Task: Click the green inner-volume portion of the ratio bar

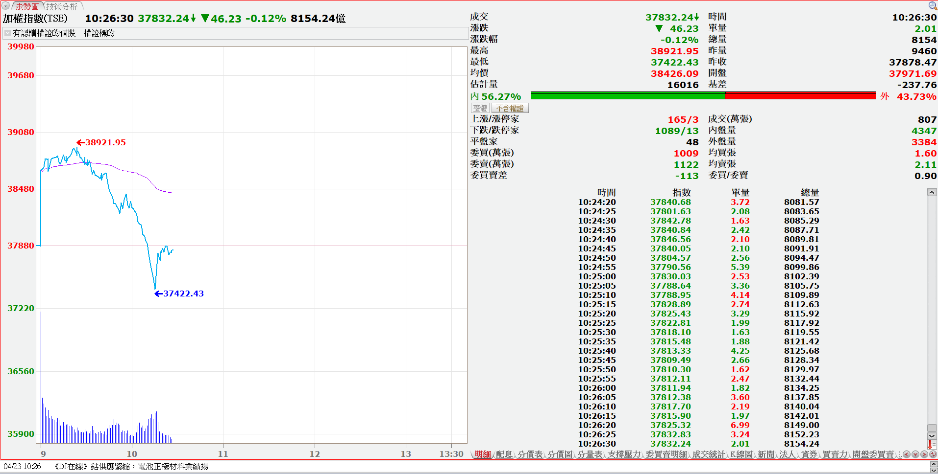Action: click(x=627, y=96)
